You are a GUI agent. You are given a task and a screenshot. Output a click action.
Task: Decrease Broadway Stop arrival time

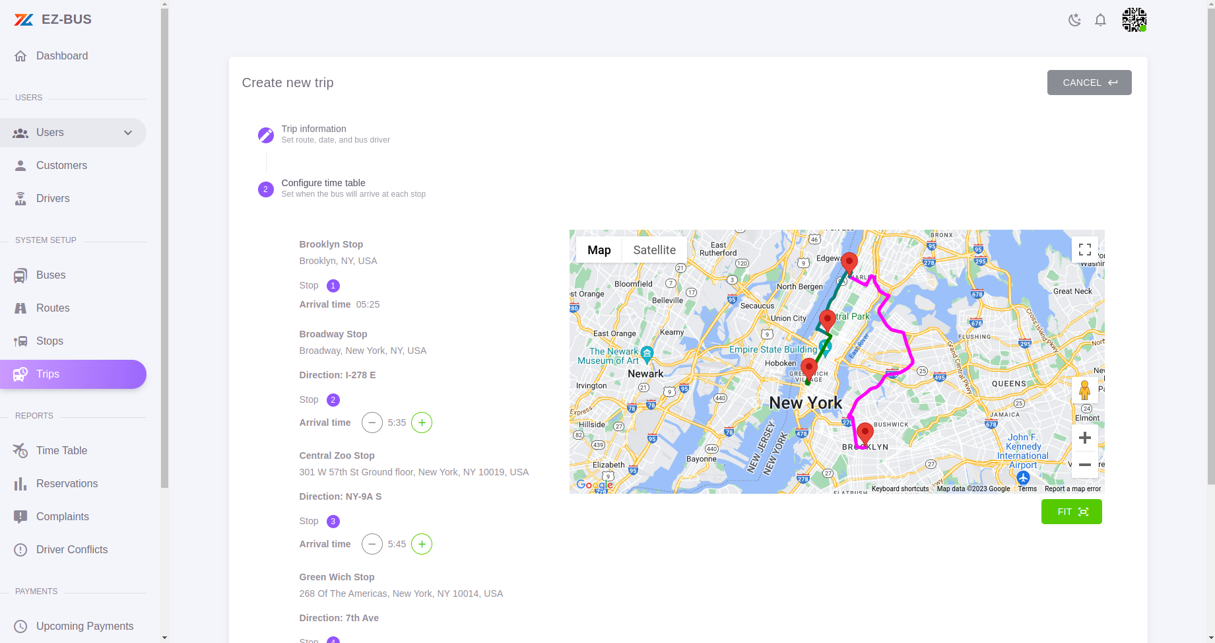click(x=372, y=423)
